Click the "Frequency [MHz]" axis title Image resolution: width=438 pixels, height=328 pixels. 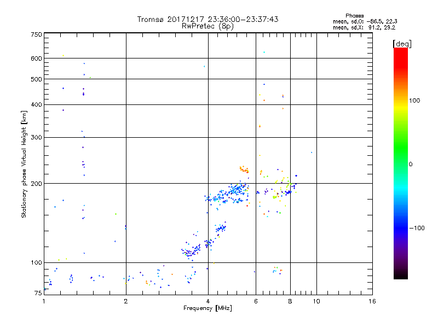[x=208, y=308]
